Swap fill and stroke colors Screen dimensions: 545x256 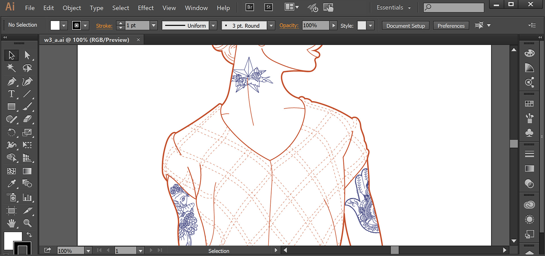(x=29, y=234)
